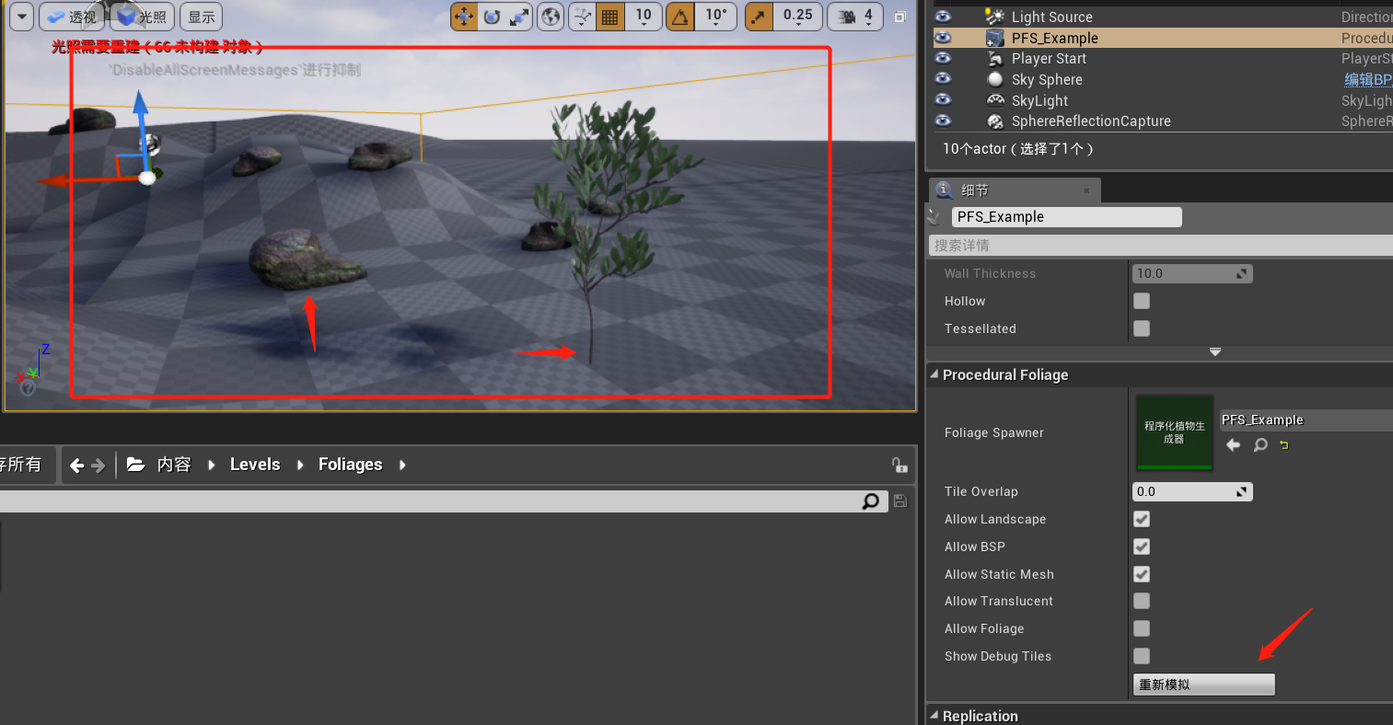Uncheck Allow Landscape checkbox
This screenshot has height=725, width=1393.
pyautogui.click(x=1142, y=519)
